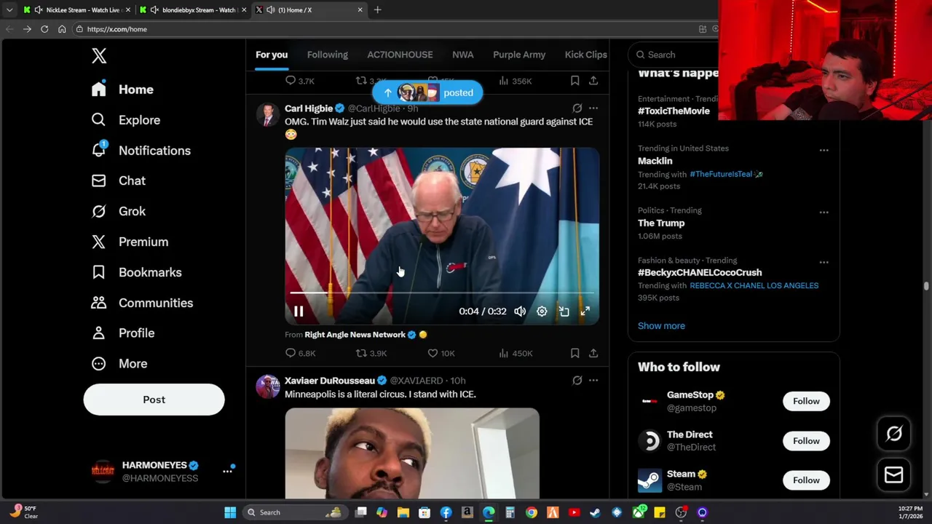Switch to the Kick Clips tab

point(585,55)
